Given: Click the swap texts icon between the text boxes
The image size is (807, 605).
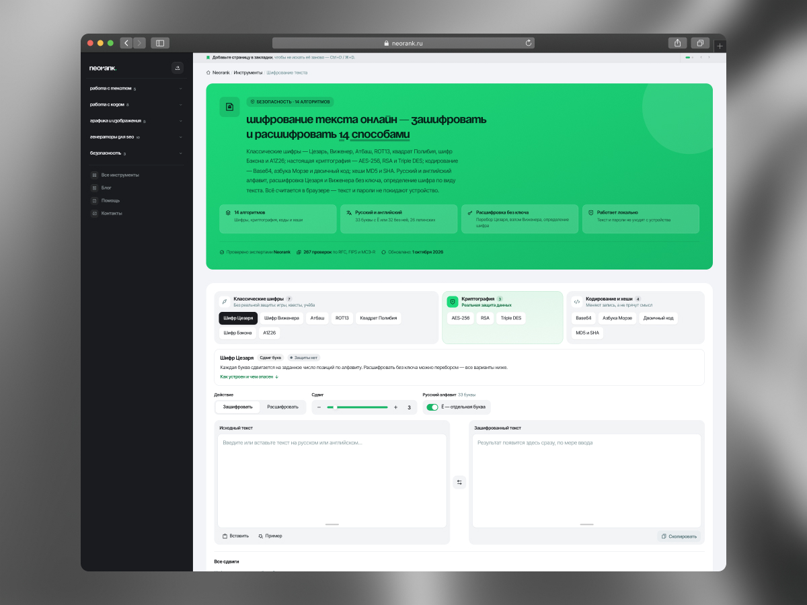Looking at the screenshot, I should 459,482.
